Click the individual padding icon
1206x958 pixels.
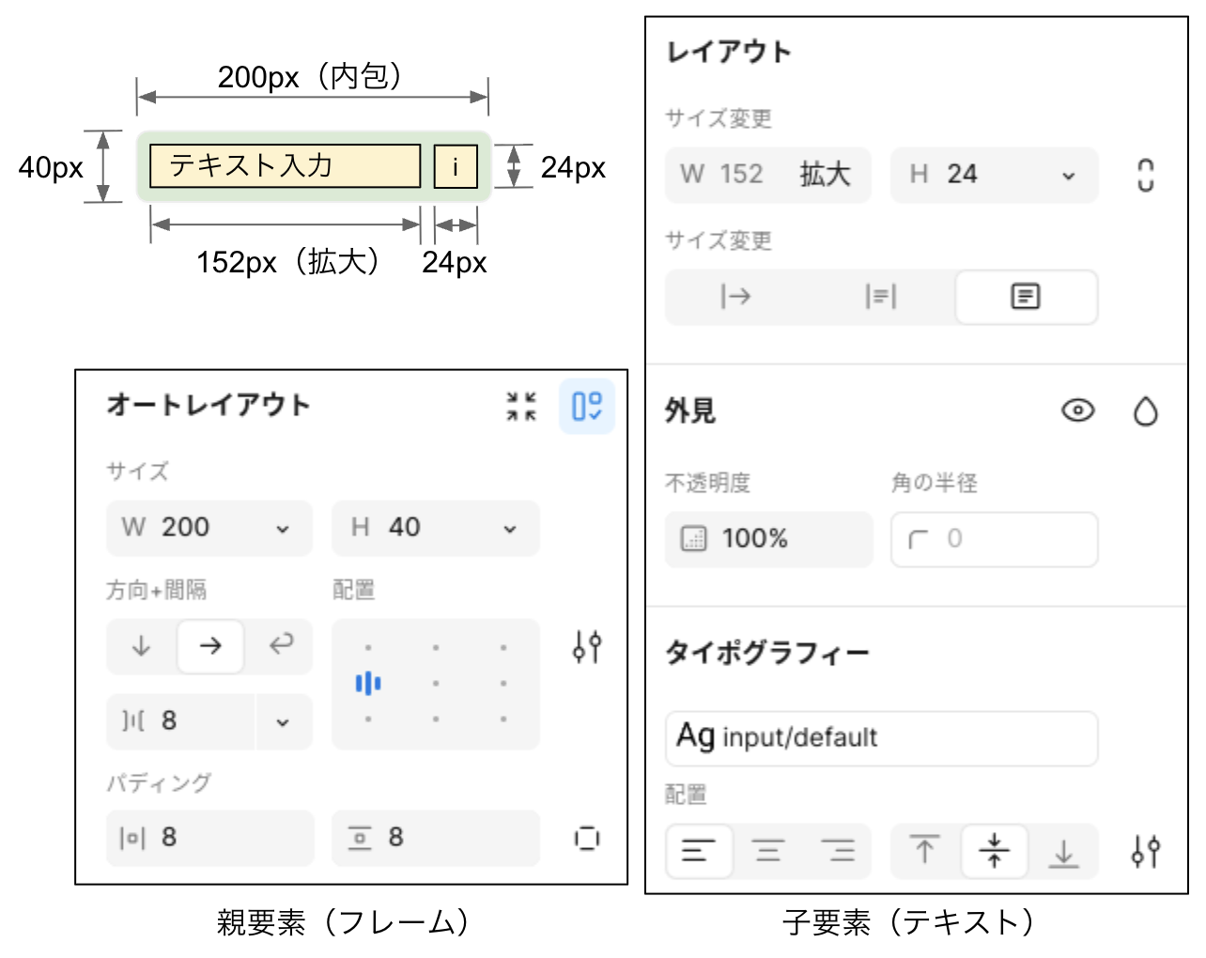[587, 838]
